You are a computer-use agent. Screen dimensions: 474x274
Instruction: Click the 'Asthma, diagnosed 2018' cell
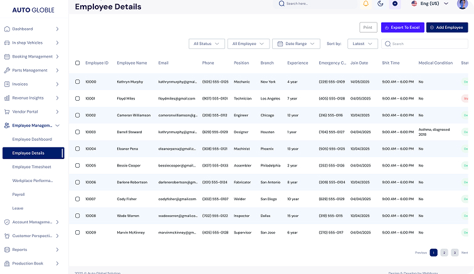click(434, 132)
